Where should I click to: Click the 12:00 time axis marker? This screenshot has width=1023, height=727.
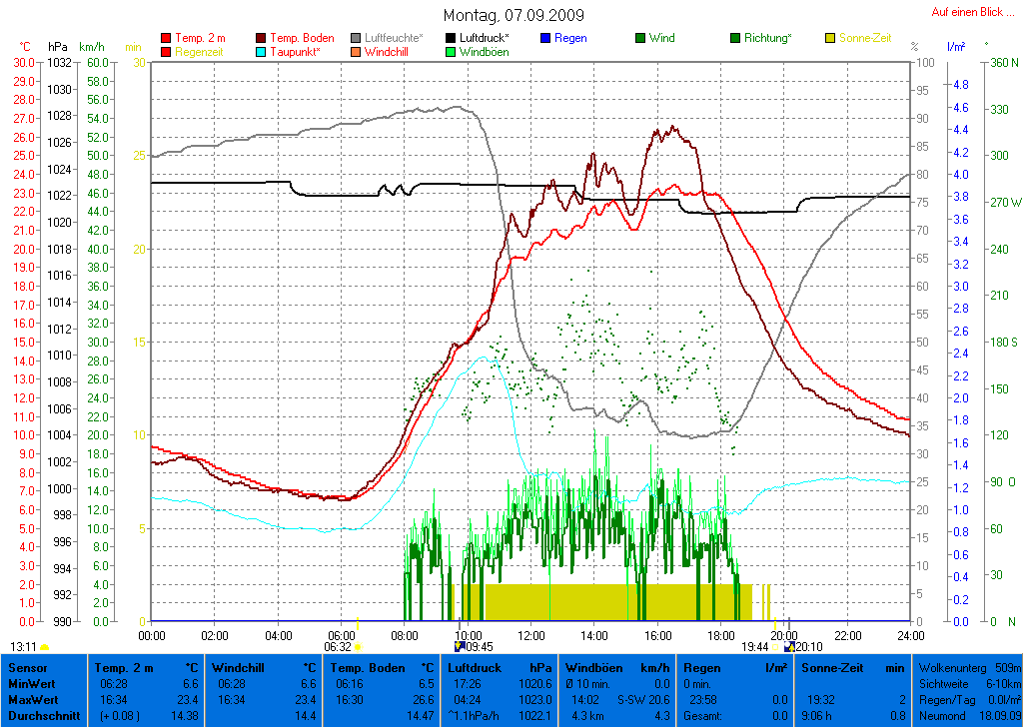530,635
